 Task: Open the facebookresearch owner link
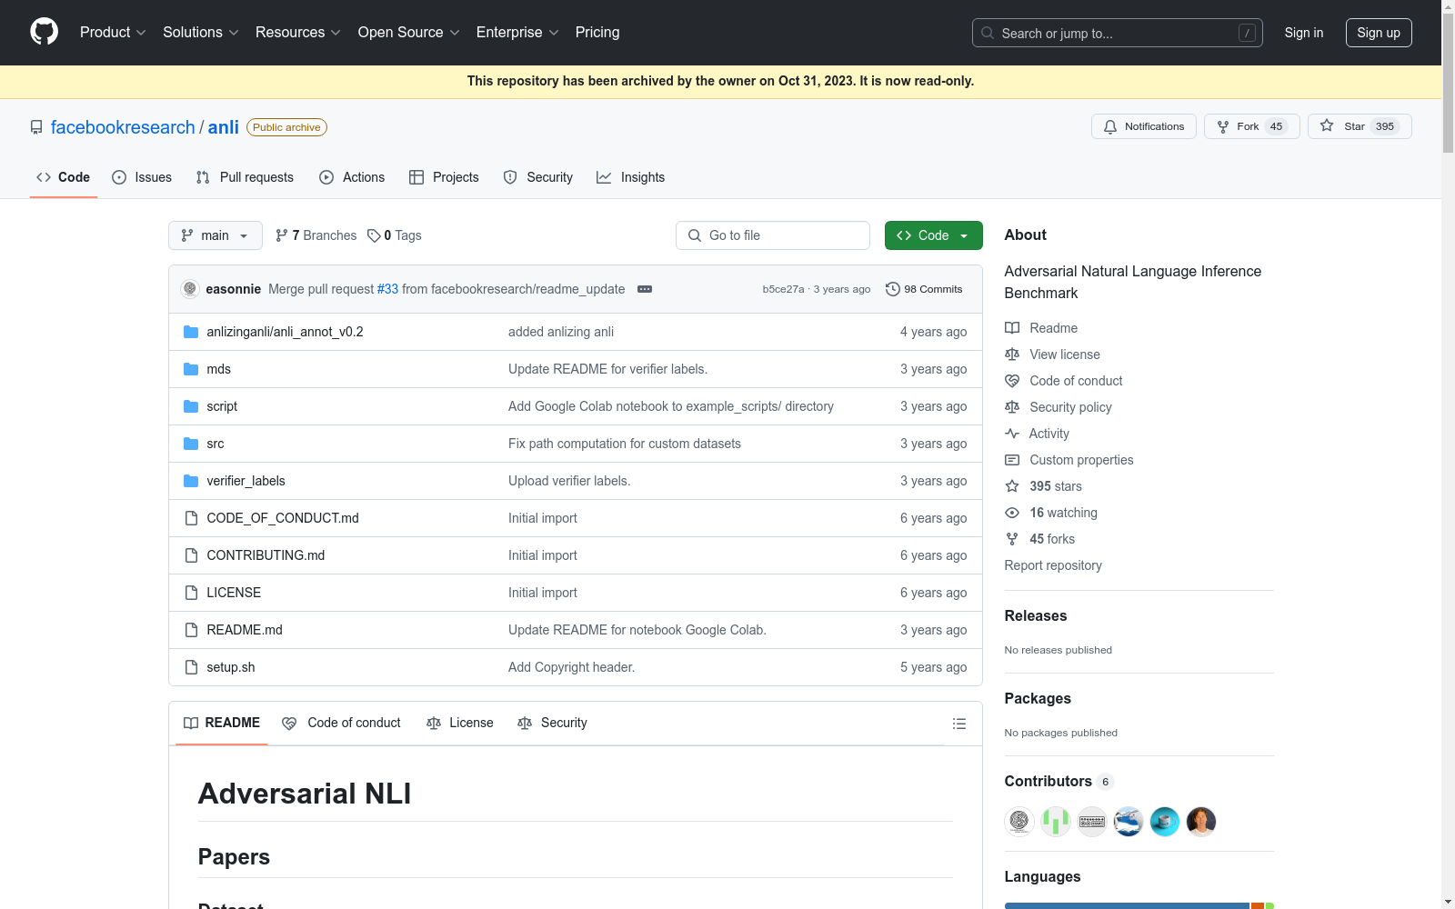pyautogui.click(x=123, y=127)
